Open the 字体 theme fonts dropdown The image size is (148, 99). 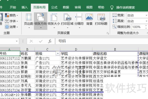pyautogui.click(x=12, y=21)
